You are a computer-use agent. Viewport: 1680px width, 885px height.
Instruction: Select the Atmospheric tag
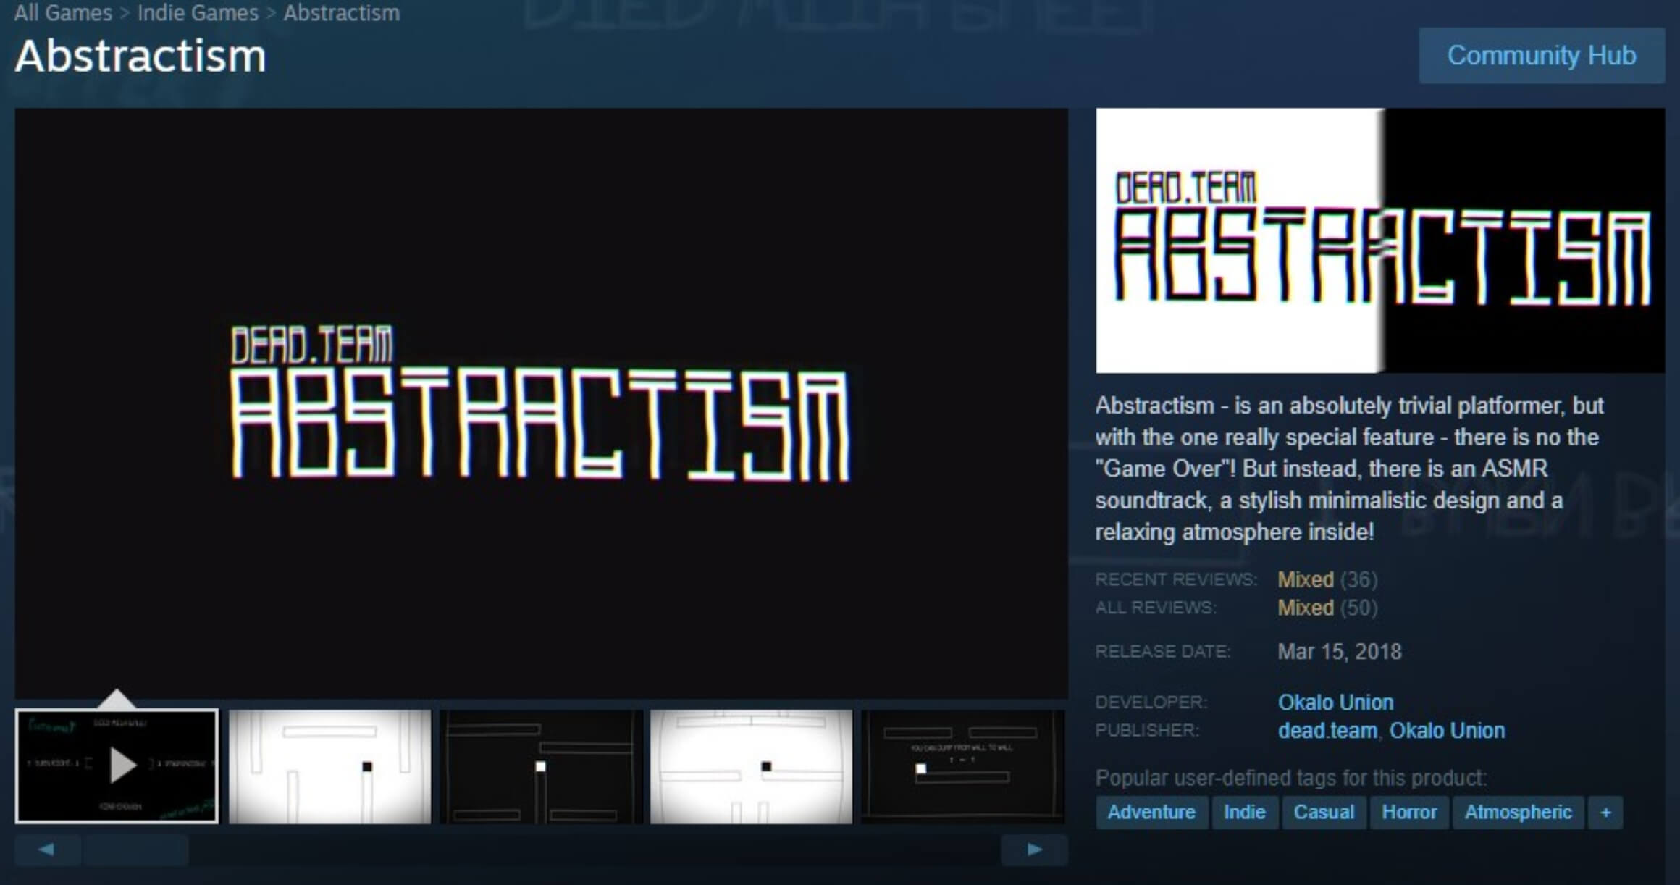click(1518, 812)
